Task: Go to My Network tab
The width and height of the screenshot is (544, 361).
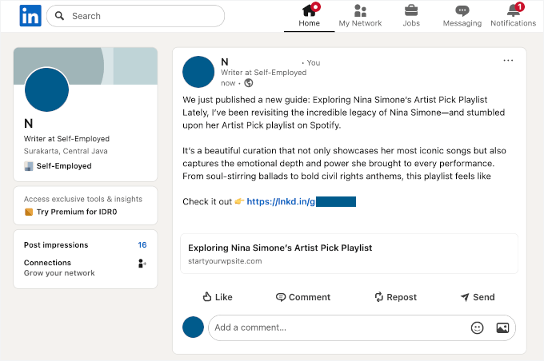Action: (x=360, y=16)
